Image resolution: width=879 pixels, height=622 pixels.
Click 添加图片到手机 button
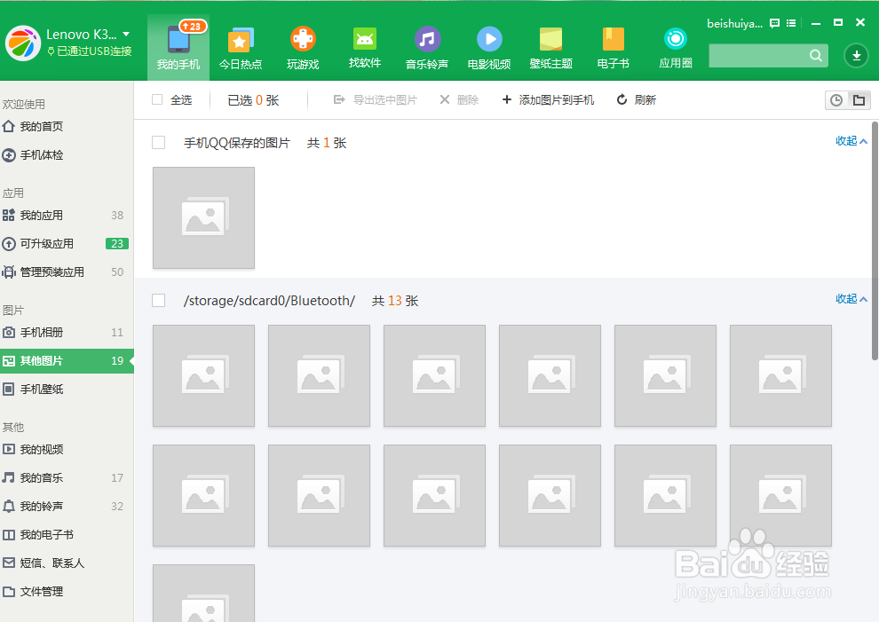(548, 99)
